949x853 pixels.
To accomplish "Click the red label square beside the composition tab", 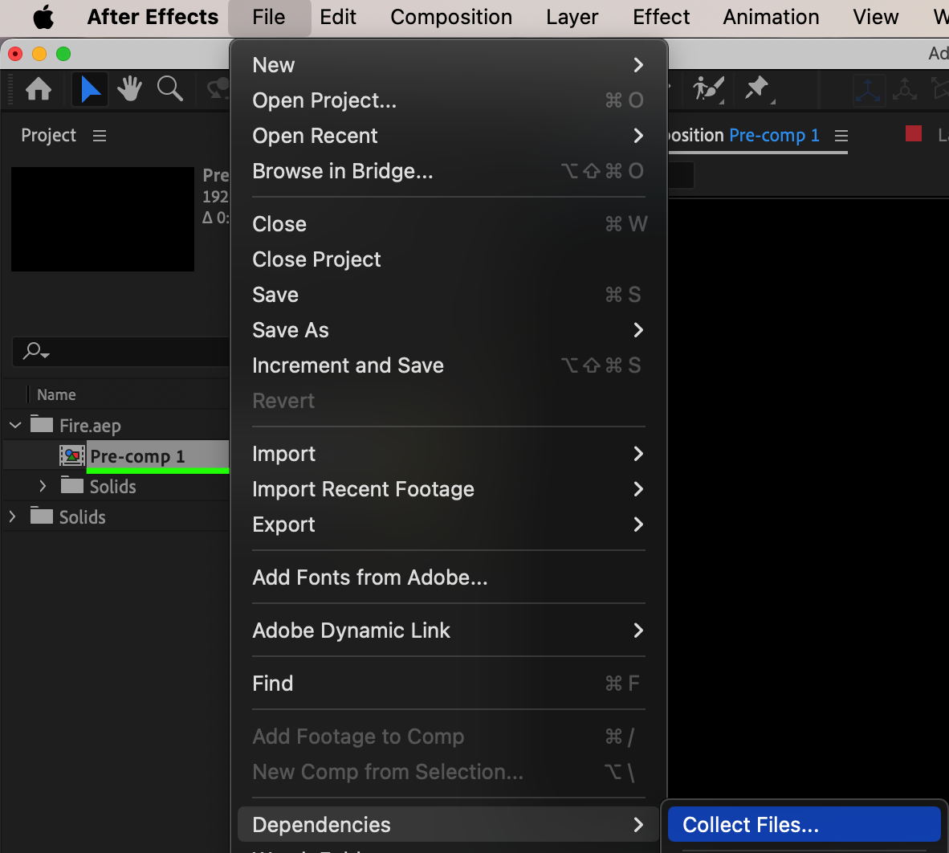I will tap(914, 133).
